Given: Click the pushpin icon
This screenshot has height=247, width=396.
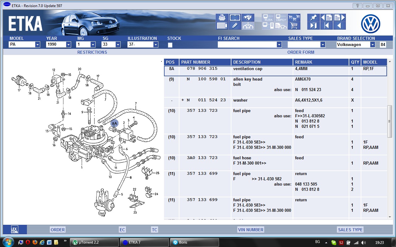Looking at the screenshot, I should 313,18.
